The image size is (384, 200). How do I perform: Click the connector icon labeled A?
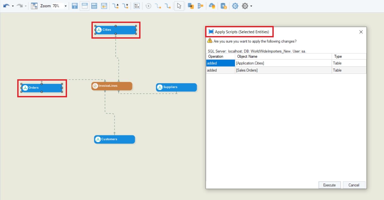pyautogui.click(x=115, y=6)
